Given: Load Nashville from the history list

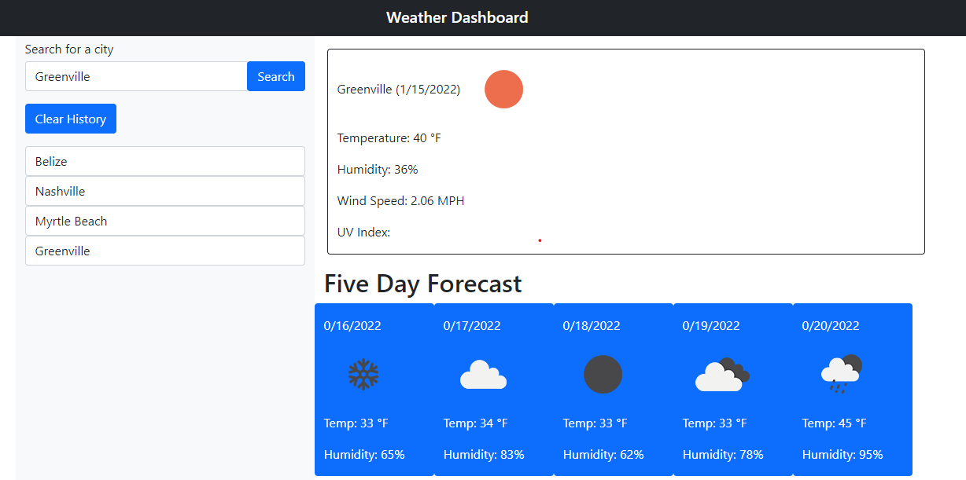Looking at the screenshot, I should pyautogui.click(x=165, y=191).
